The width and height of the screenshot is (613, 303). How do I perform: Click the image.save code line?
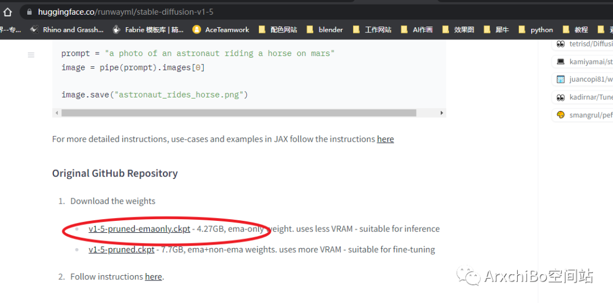pyautogui.click(x=155, y=95)
